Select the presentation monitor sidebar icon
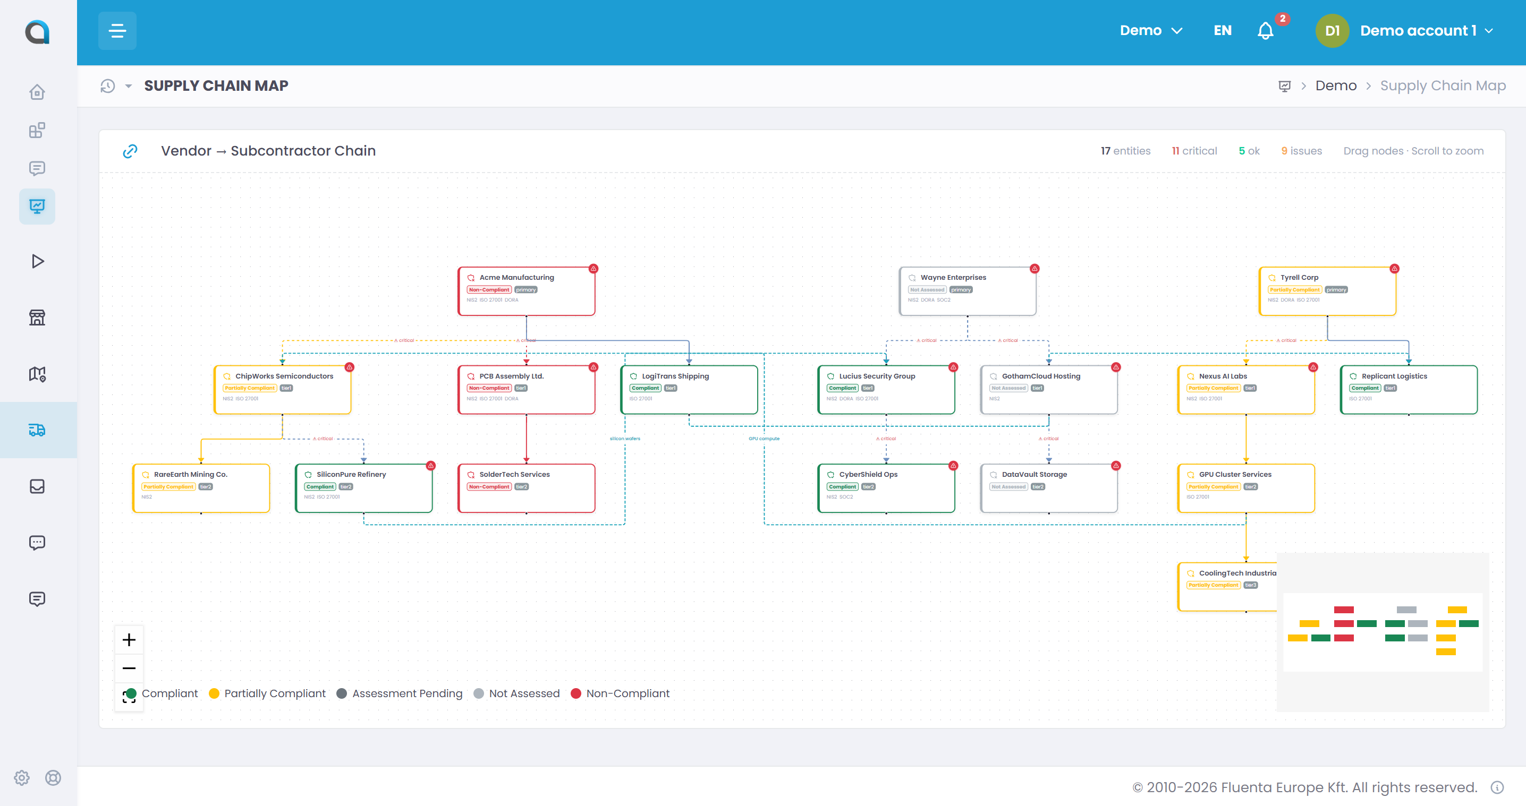The image size is (1526, 806). pos(37,207)
